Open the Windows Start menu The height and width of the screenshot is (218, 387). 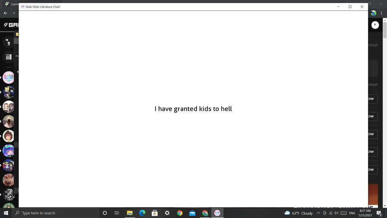pyautogui.click(x=6, y=213)
